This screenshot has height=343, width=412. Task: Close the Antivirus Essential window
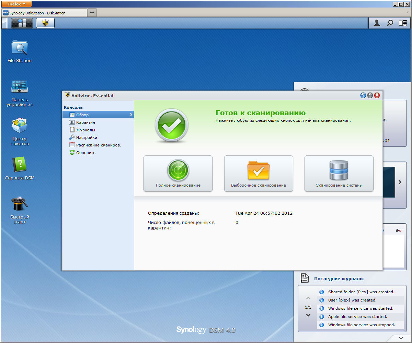377,95
